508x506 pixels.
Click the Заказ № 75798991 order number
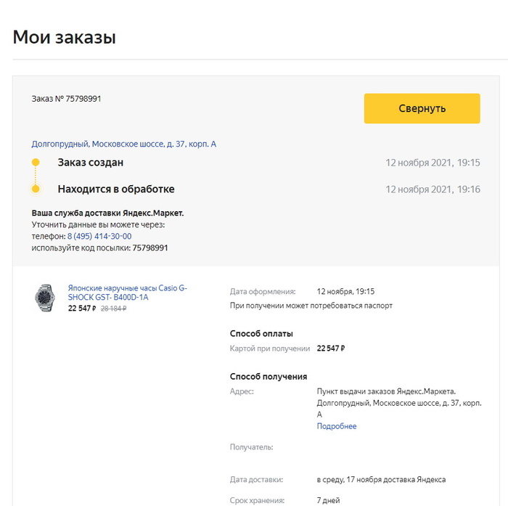pos(66,99)
